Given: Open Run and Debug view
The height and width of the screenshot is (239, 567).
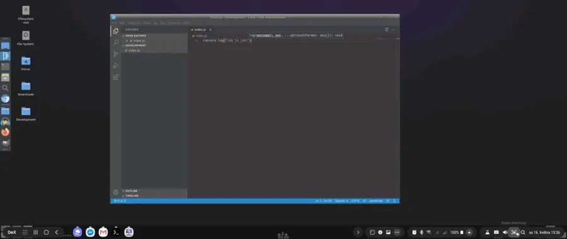Looking at the screenshot, I should 116,65.
